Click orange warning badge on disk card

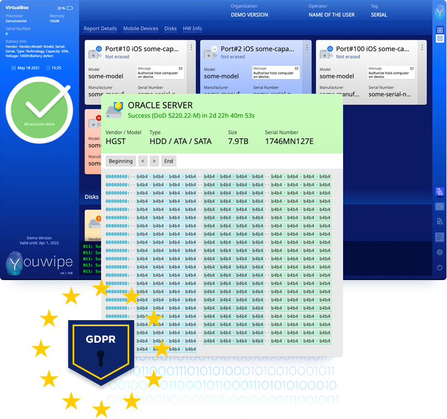pos(98,219)
